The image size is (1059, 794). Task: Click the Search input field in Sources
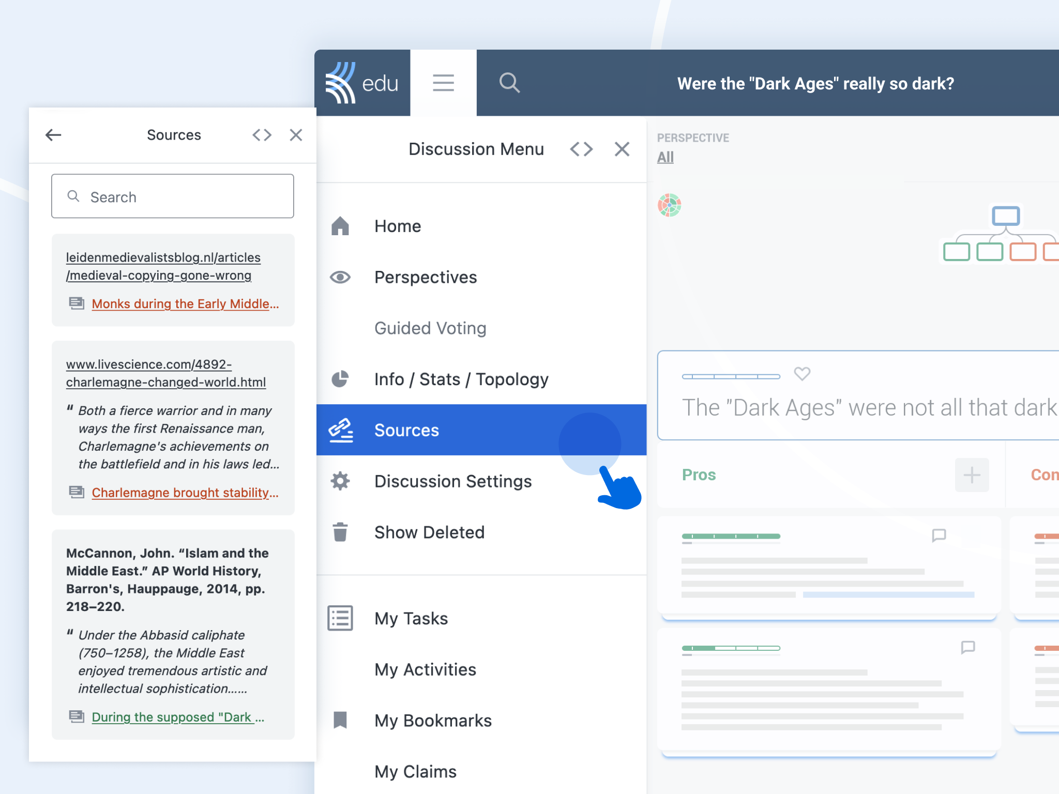click(x=173, y=197)
